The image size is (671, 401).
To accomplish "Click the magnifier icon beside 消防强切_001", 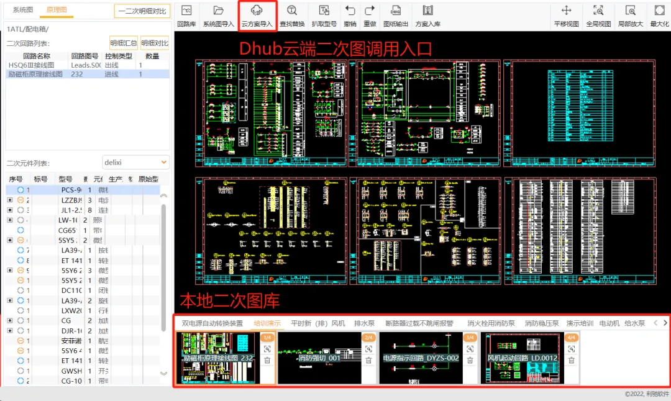I will tap(368, 349).
